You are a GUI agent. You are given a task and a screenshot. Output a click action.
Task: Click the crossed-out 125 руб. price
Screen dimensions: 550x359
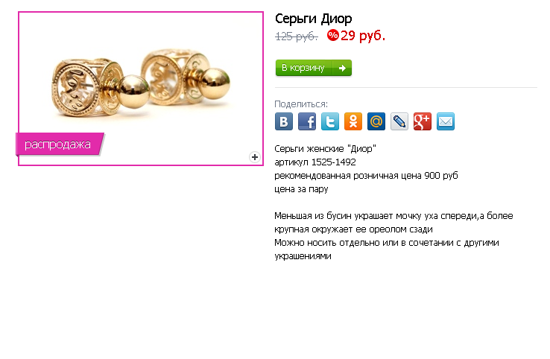coord(297,36)
